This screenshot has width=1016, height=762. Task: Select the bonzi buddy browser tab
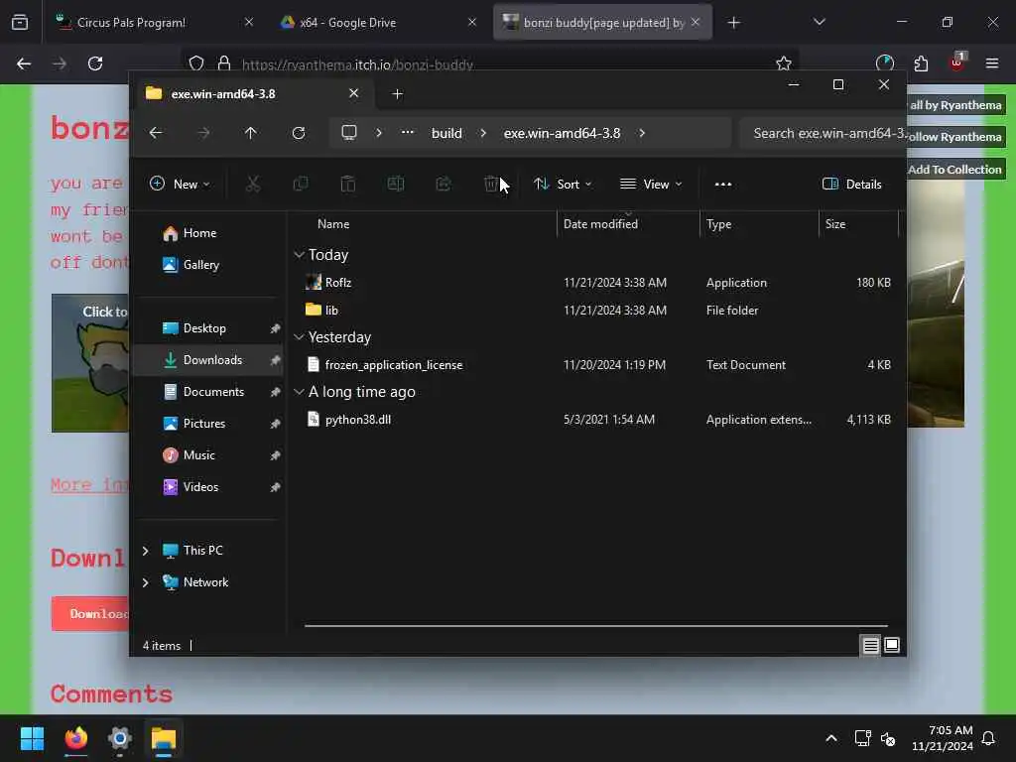(602, 23)
